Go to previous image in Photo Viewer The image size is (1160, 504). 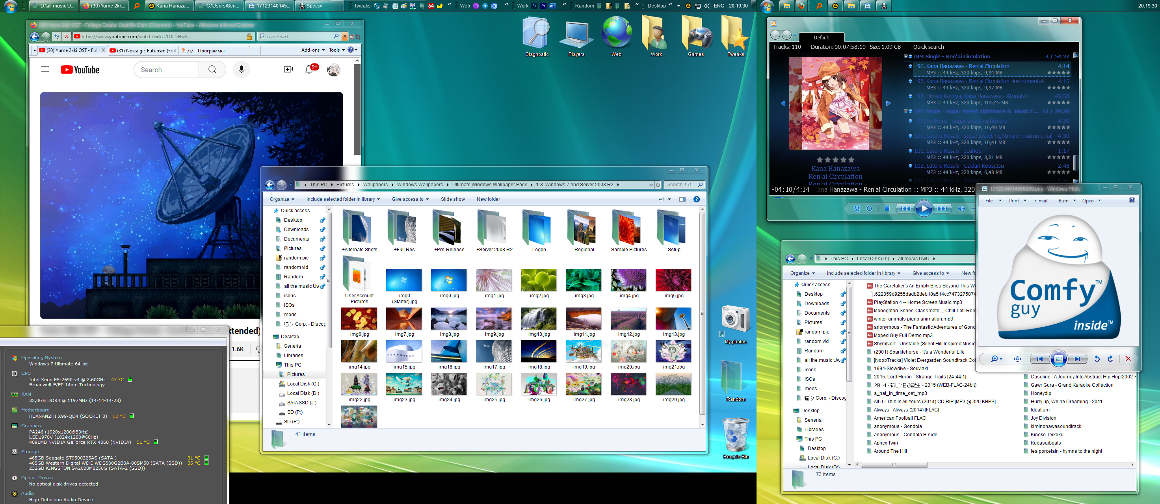pos(1040,359)
